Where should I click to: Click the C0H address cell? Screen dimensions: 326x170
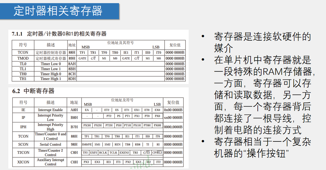click(x=74, y=162)
